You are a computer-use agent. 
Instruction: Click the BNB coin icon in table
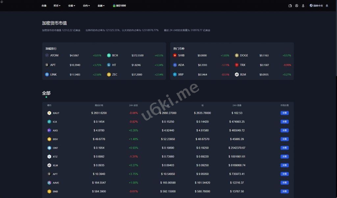coord(49,191)
